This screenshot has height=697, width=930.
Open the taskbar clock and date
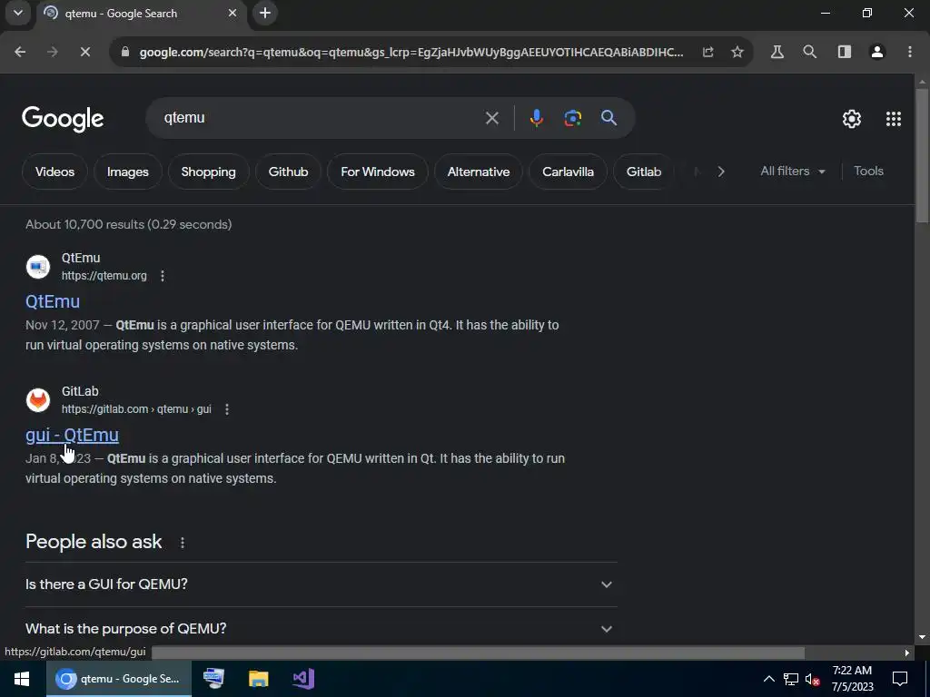[x=852, y=679]
